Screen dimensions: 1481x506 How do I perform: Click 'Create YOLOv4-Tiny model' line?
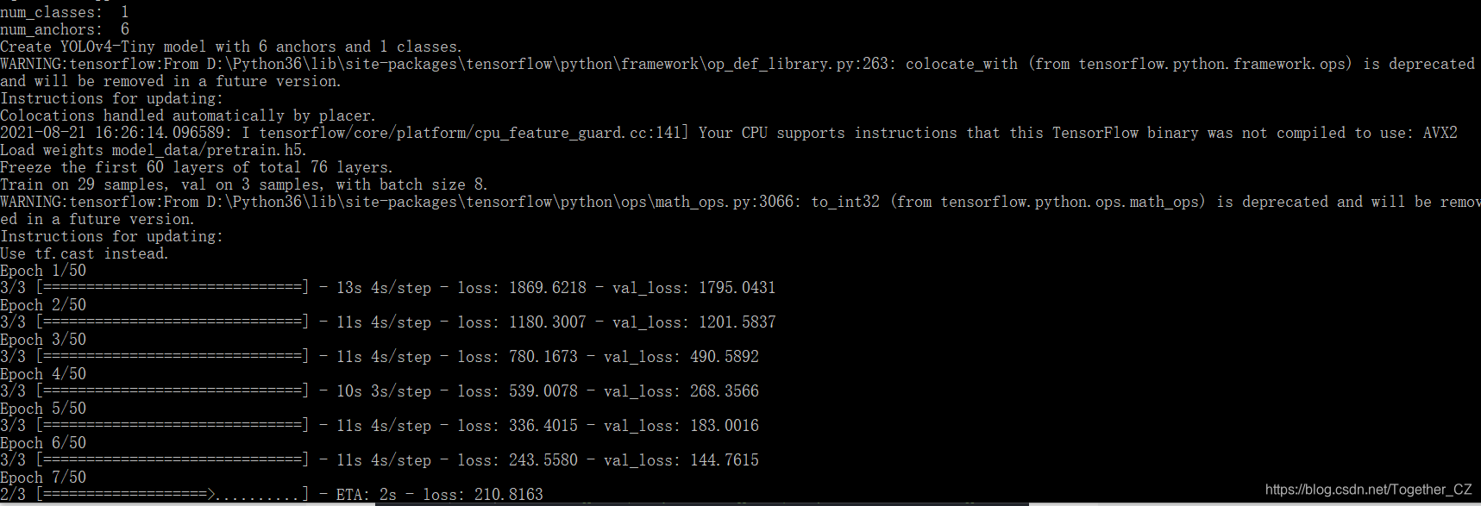[x=231, y=47]
